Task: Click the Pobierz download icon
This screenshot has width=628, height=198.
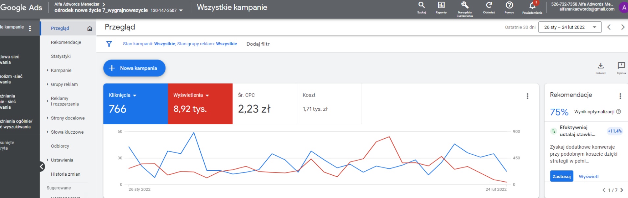Action: tap(600, 66)
